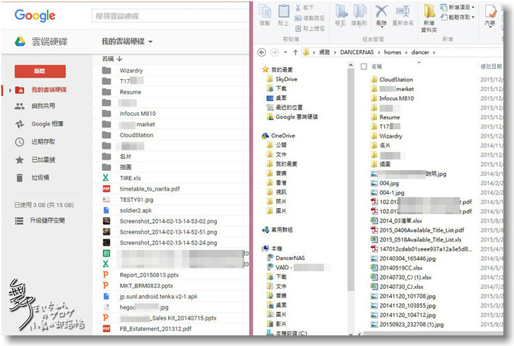Click the 垃圾桶 trash icon

coord(20,177)
